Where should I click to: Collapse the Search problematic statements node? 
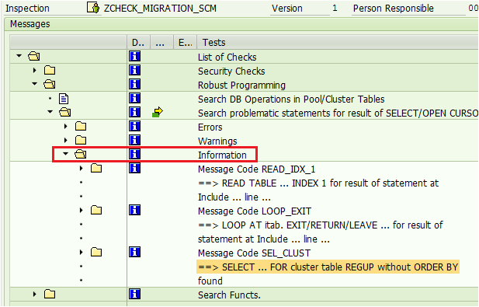click(50, 112)
